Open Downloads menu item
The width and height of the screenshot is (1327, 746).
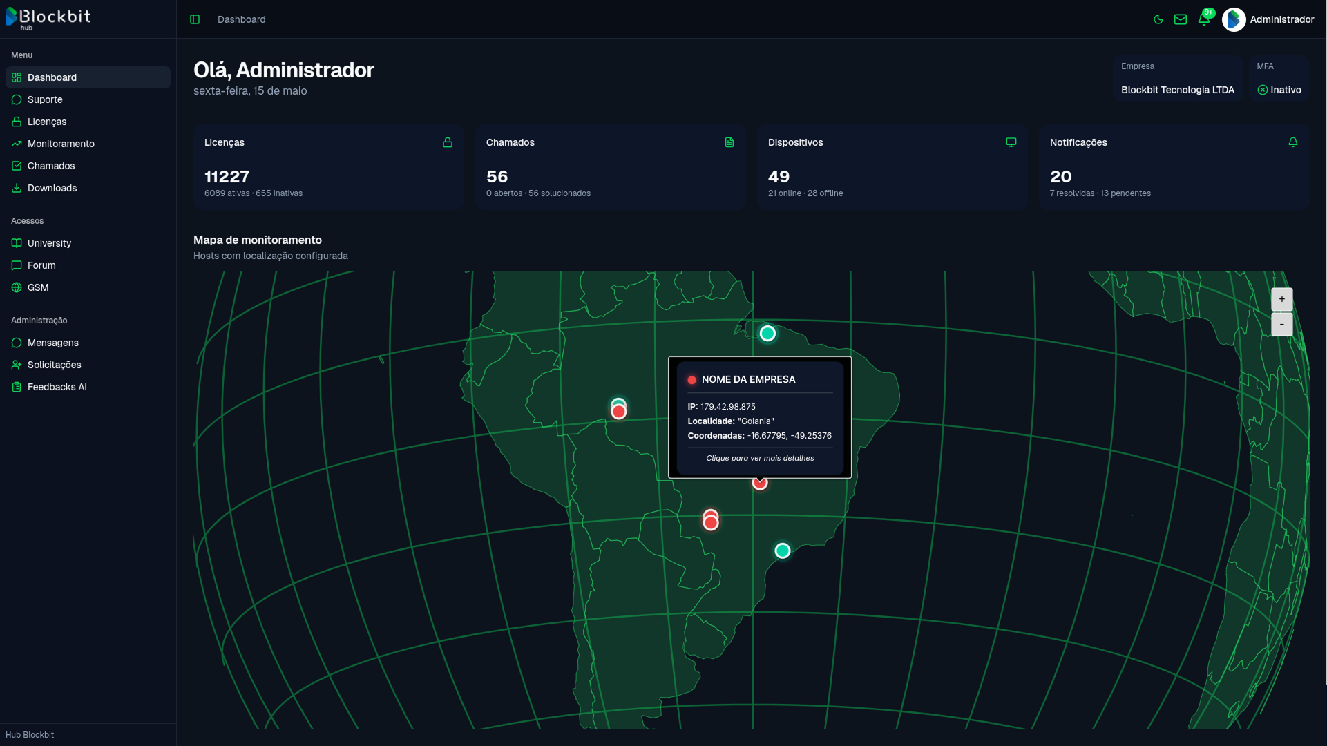pyautogui.click(x=88, y=188)
